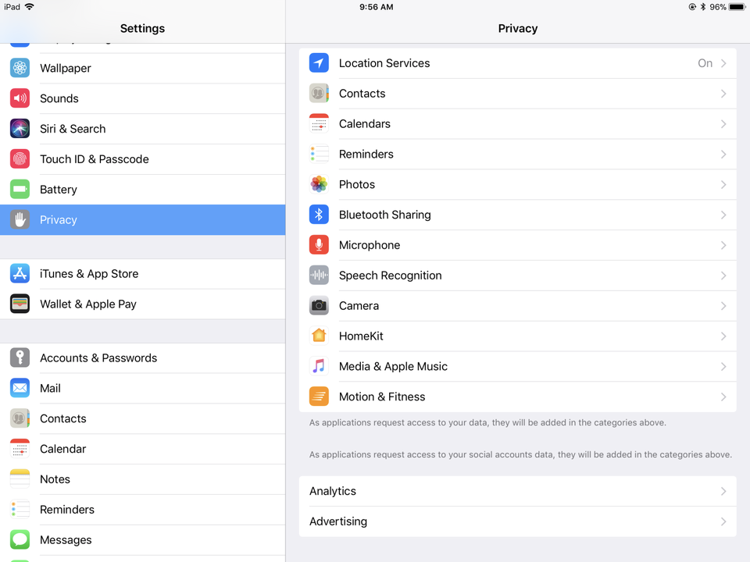Viewport: 750px width, 562px height.
Task: Tap the iTunes & App Store icon
Action: [x=20, y=273]
